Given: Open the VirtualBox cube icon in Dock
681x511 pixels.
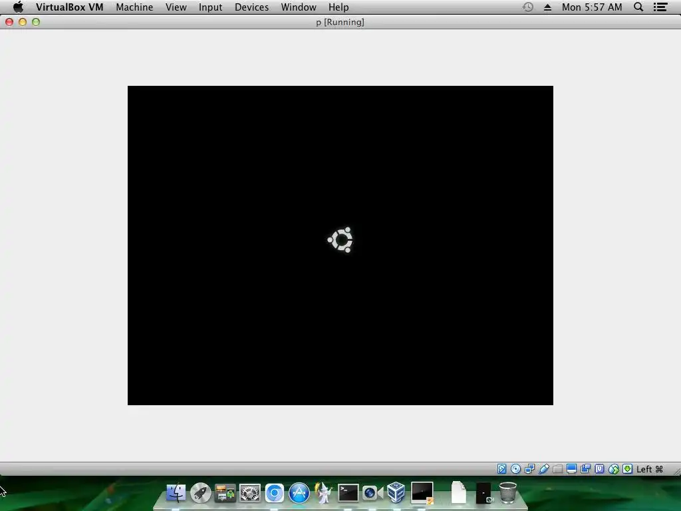Looking at the screenshot, I should point(396,493).
